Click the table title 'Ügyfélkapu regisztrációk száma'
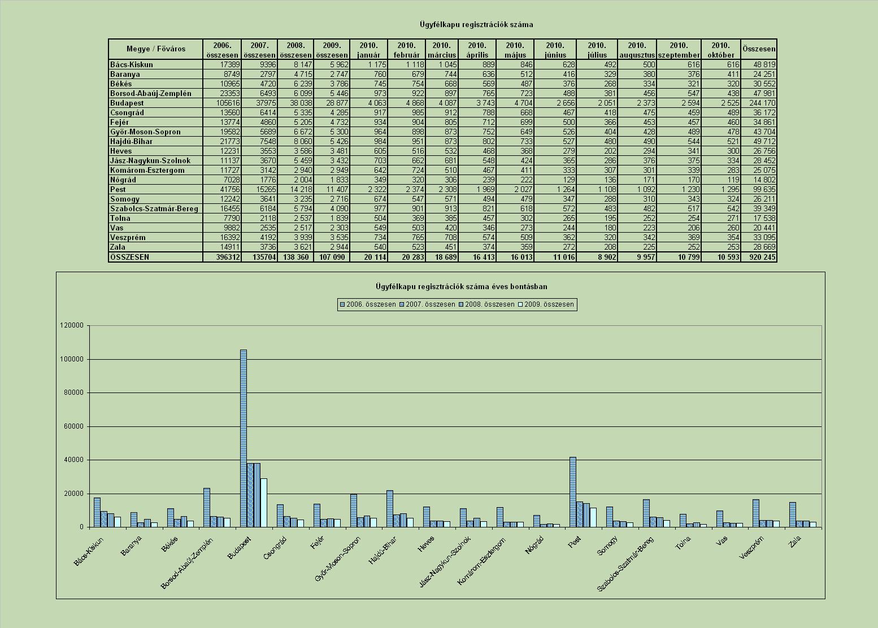878x628 pixels. [476, 24]
